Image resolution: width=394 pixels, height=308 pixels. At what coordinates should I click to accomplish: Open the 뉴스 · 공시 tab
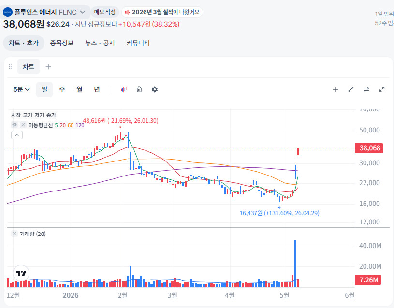(x=100, y=43)
